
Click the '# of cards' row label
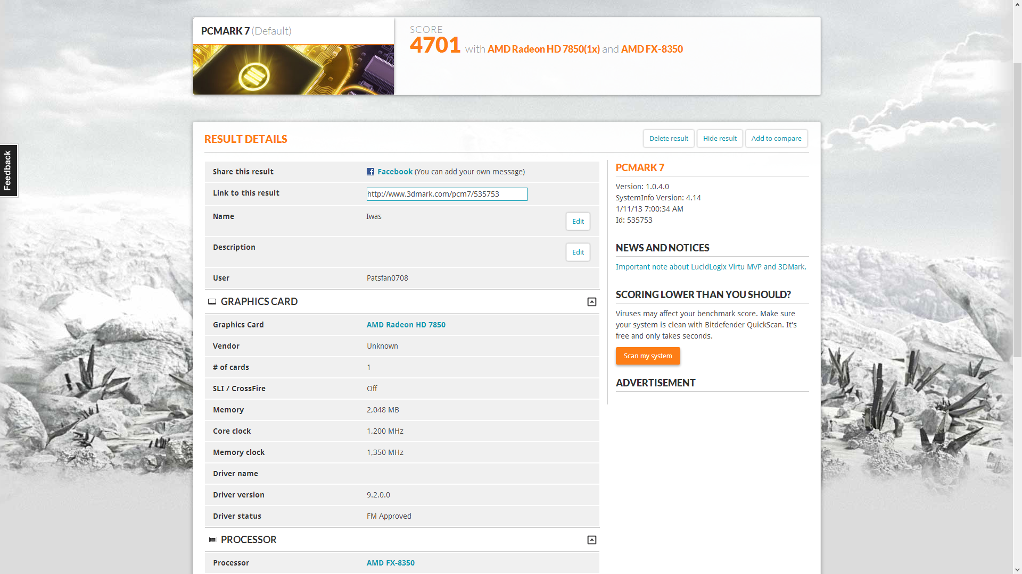(x=230, y=367)
